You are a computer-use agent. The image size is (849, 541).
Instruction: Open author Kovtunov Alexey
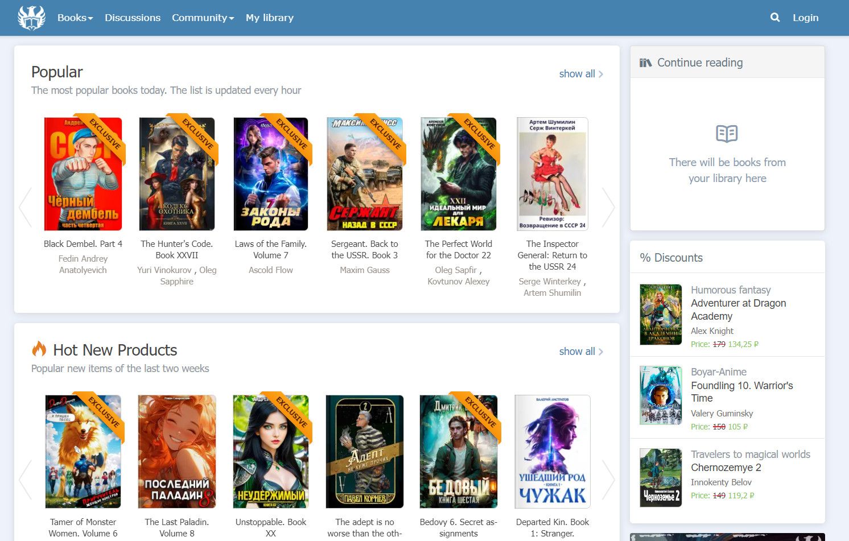(459, 282)
